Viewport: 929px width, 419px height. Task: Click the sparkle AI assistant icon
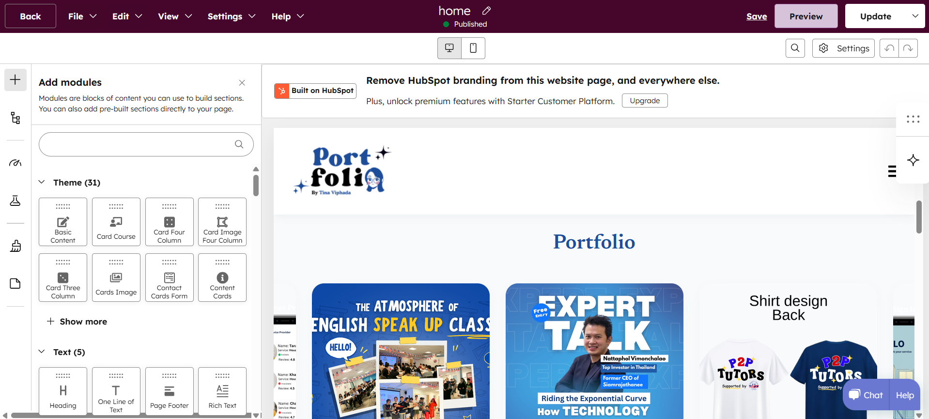pyautogui.click(x=913, y=160)
